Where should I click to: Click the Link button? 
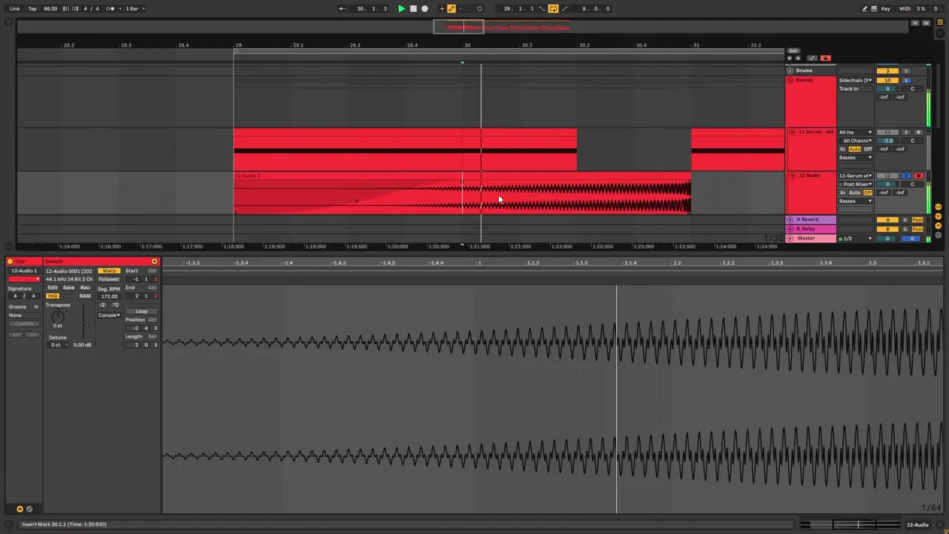[x=15, y=9]
